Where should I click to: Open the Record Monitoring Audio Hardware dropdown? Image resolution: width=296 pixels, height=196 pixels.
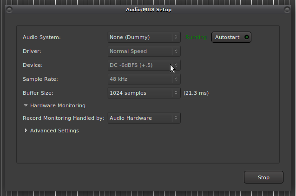click(x=144, y=118)
